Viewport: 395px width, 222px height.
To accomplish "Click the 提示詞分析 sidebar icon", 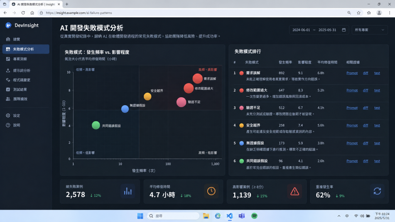I will pos(8,71).
